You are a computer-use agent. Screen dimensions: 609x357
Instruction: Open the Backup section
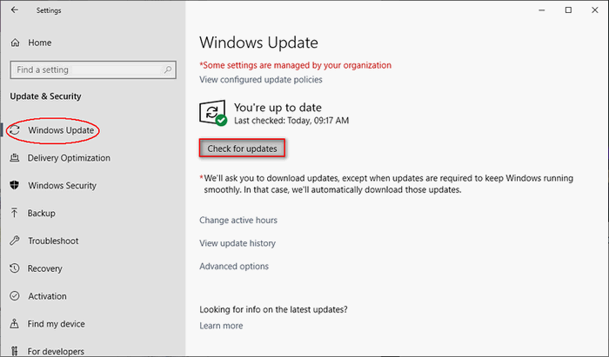[x=41, y=213]
